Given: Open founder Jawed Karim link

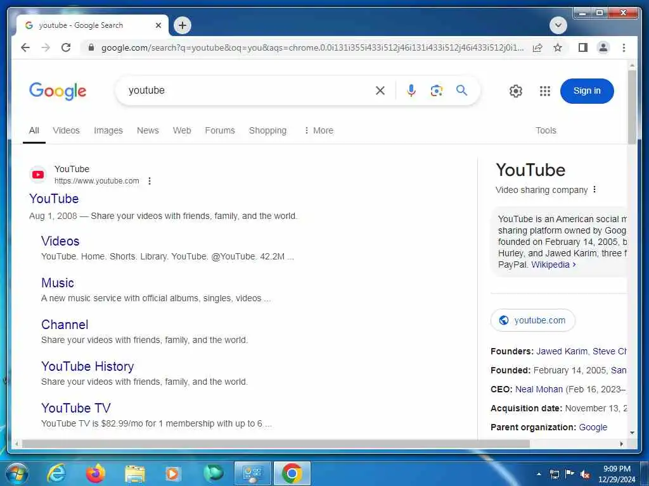Looking at the screenshot, I should 562,351.
